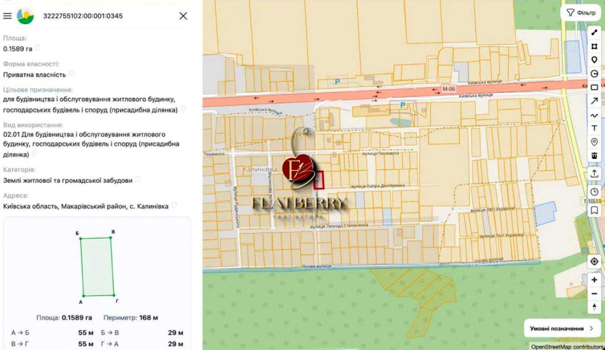This screenshot has width=605, height=350.
Task: Select the arrow drawing tool
Action: tap(594, 101)
